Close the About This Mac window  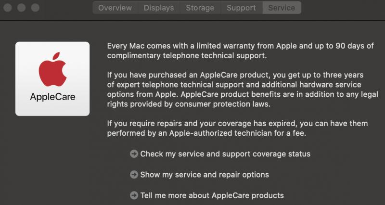pyautogui.click(x=9, y=8)
